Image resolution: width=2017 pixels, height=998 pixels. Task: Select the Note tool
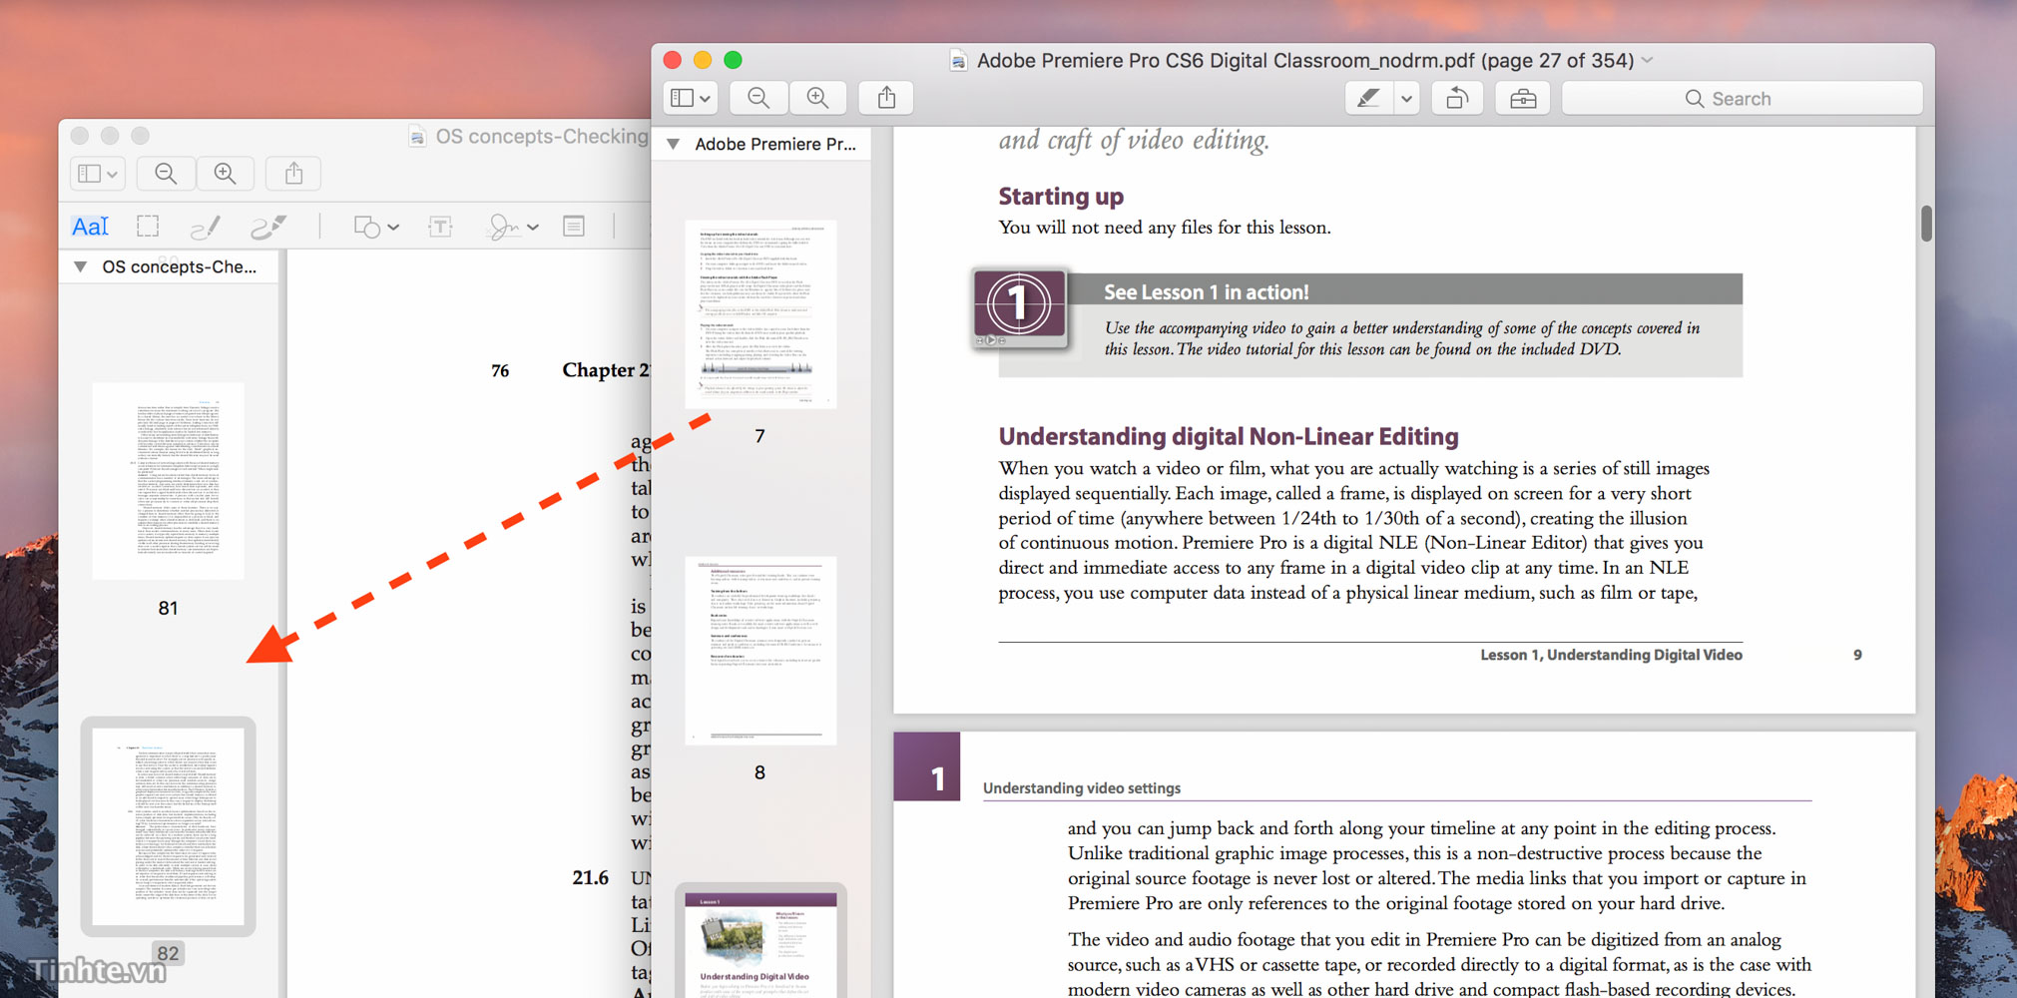point(574,227)
